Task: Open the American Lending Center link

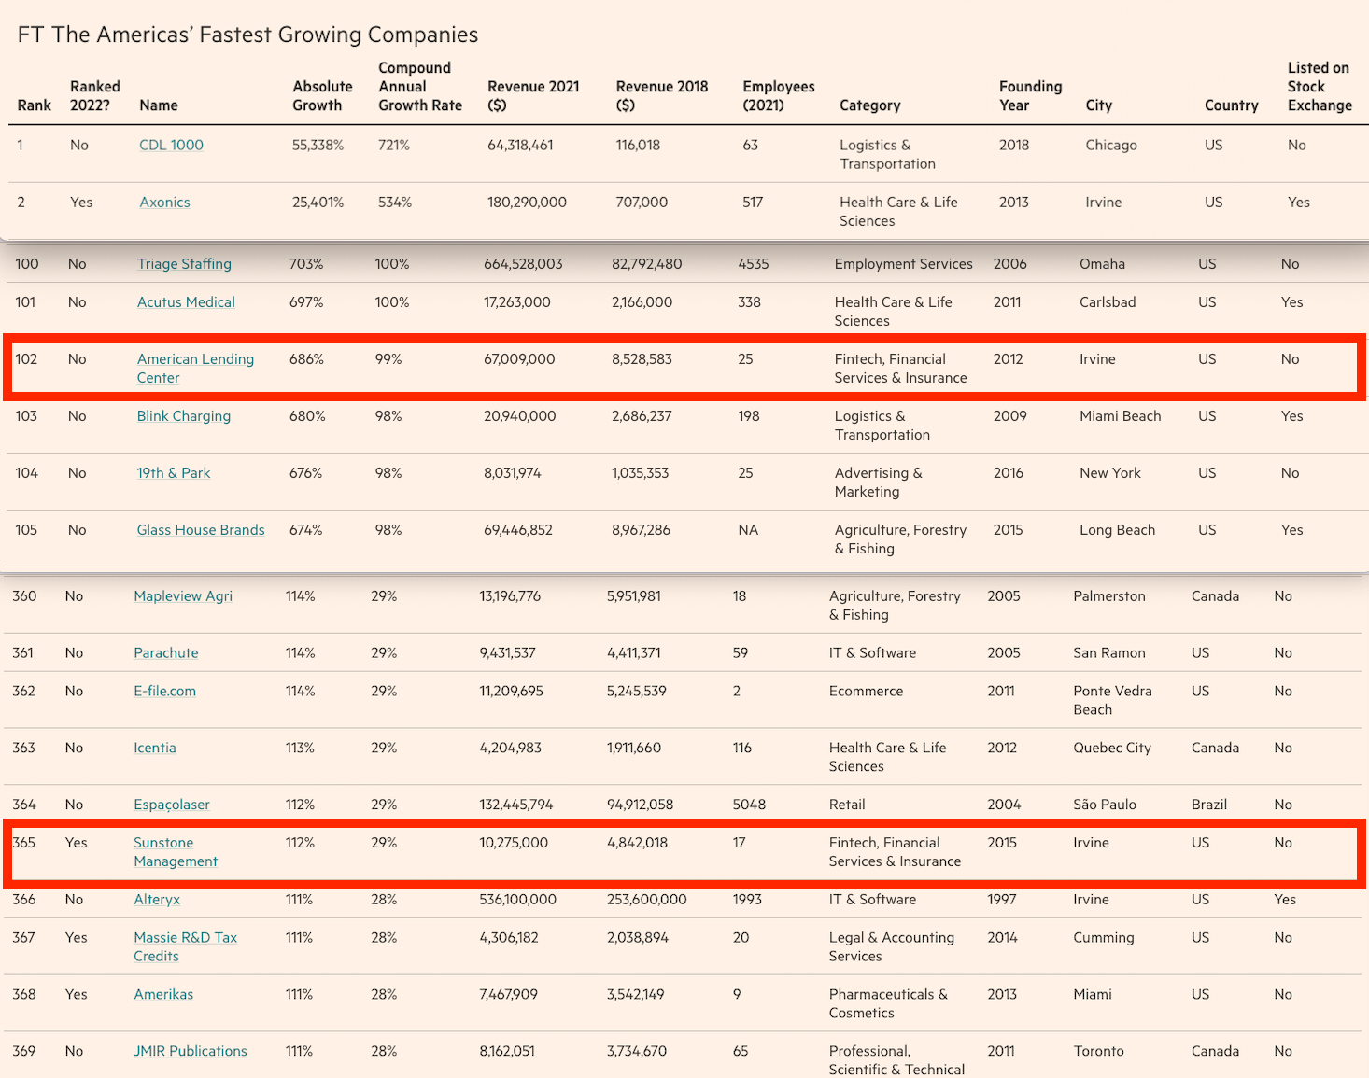Action: [x=195, y=369]
